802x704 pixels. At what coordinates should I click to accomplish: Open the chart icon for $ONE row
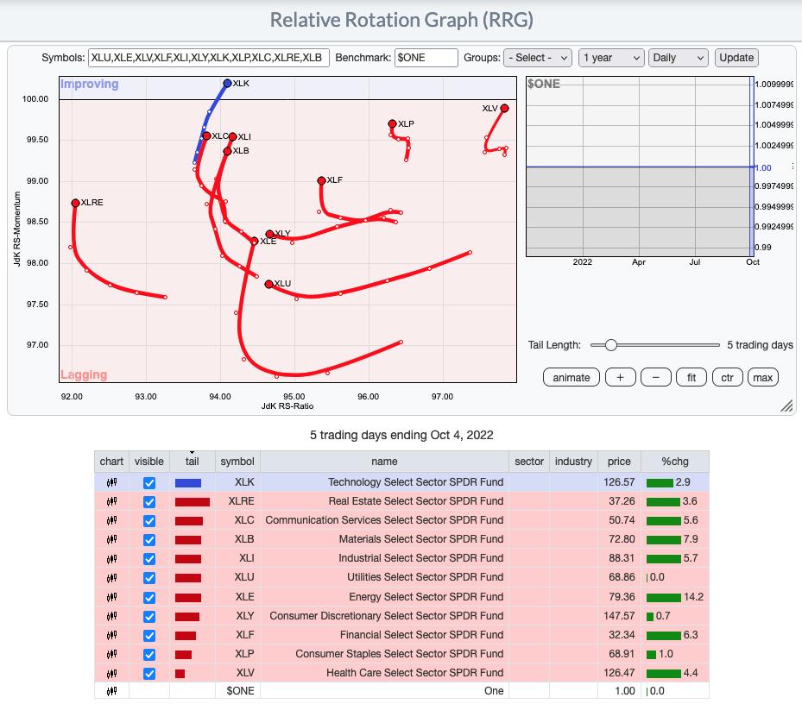click(x=111, y=691)
